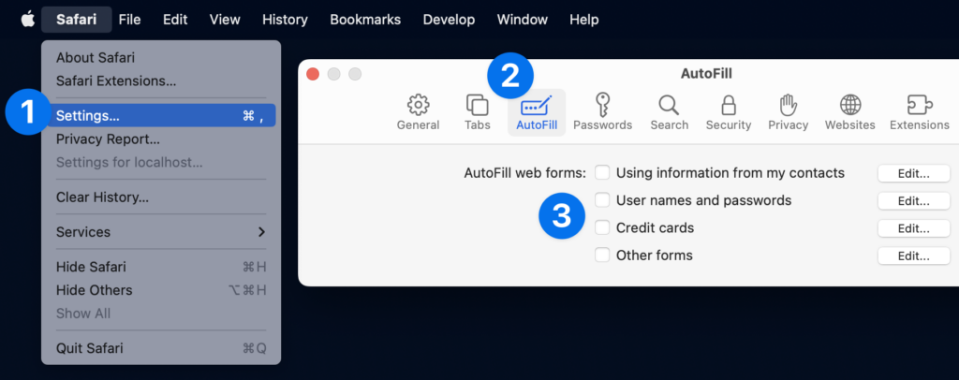Image resolution: width=959 pixels, height=380 pixels.
Task: Edit contacts autofill information
Action: point(914,173)
